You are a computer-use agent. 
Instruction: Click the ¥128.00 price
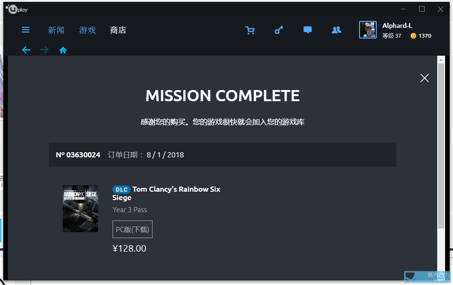click(129, 248)
